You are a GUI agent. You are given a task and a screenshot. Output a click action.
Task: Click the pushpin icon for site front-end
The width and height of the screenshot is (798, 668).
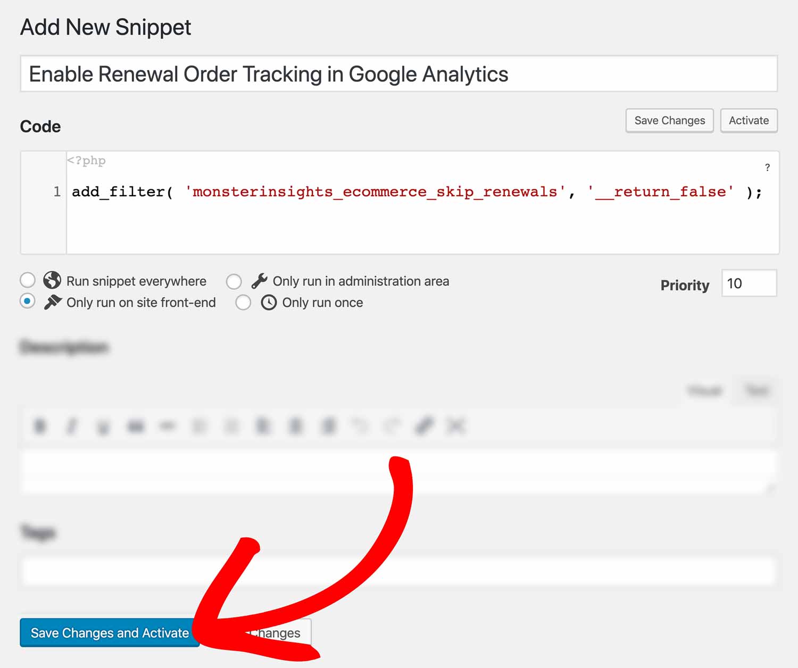53,302
